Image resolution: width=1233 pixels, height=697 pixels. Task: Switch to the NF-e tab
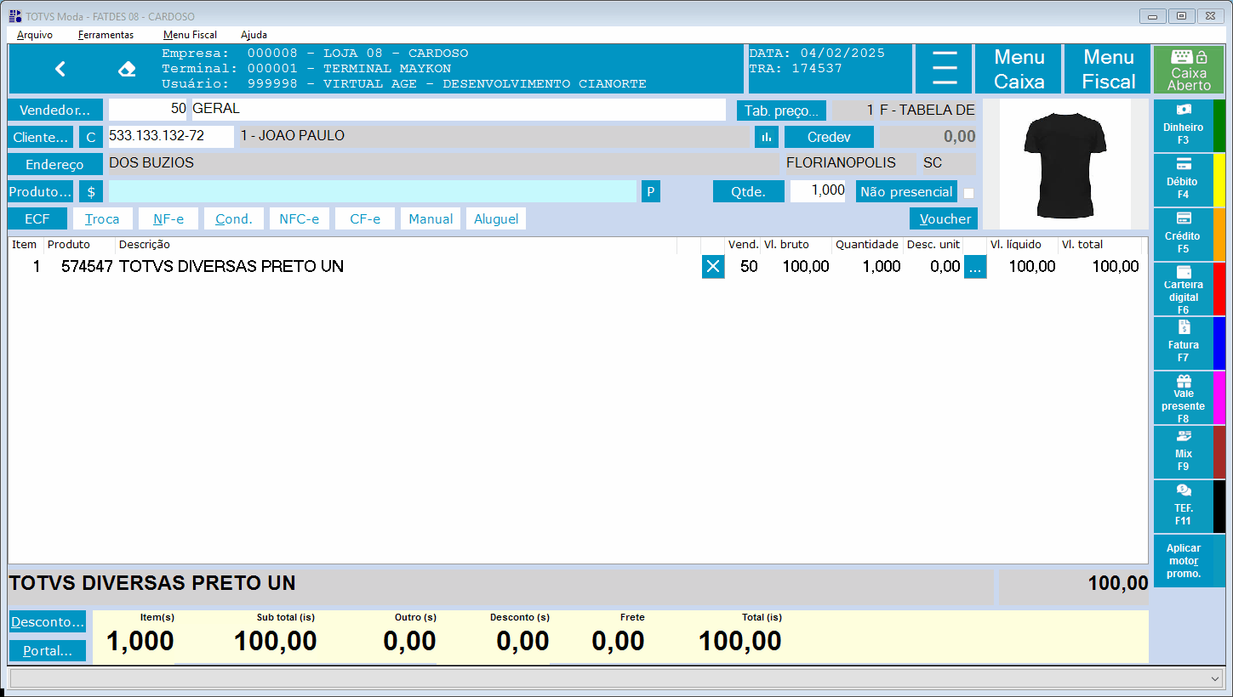[x=168, y=218]
